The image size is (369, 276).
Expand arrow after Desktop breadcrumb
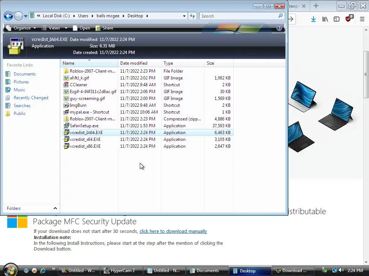point(147,16)
